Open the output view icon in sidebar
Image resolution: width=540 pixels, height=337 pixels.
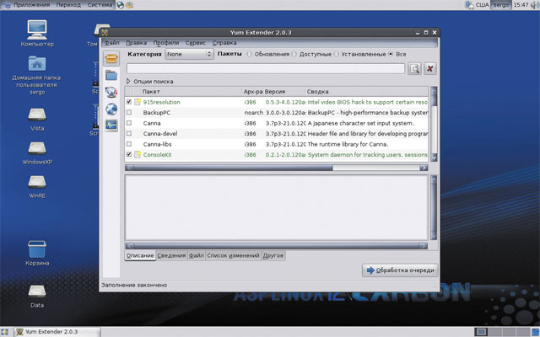111,126
